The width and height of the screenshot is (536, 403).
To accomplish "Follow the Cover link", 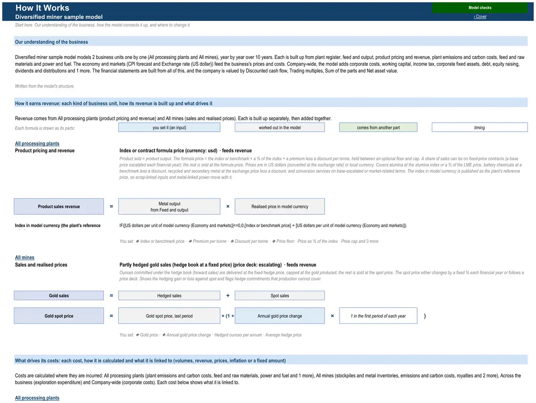I will pos(480,17).
